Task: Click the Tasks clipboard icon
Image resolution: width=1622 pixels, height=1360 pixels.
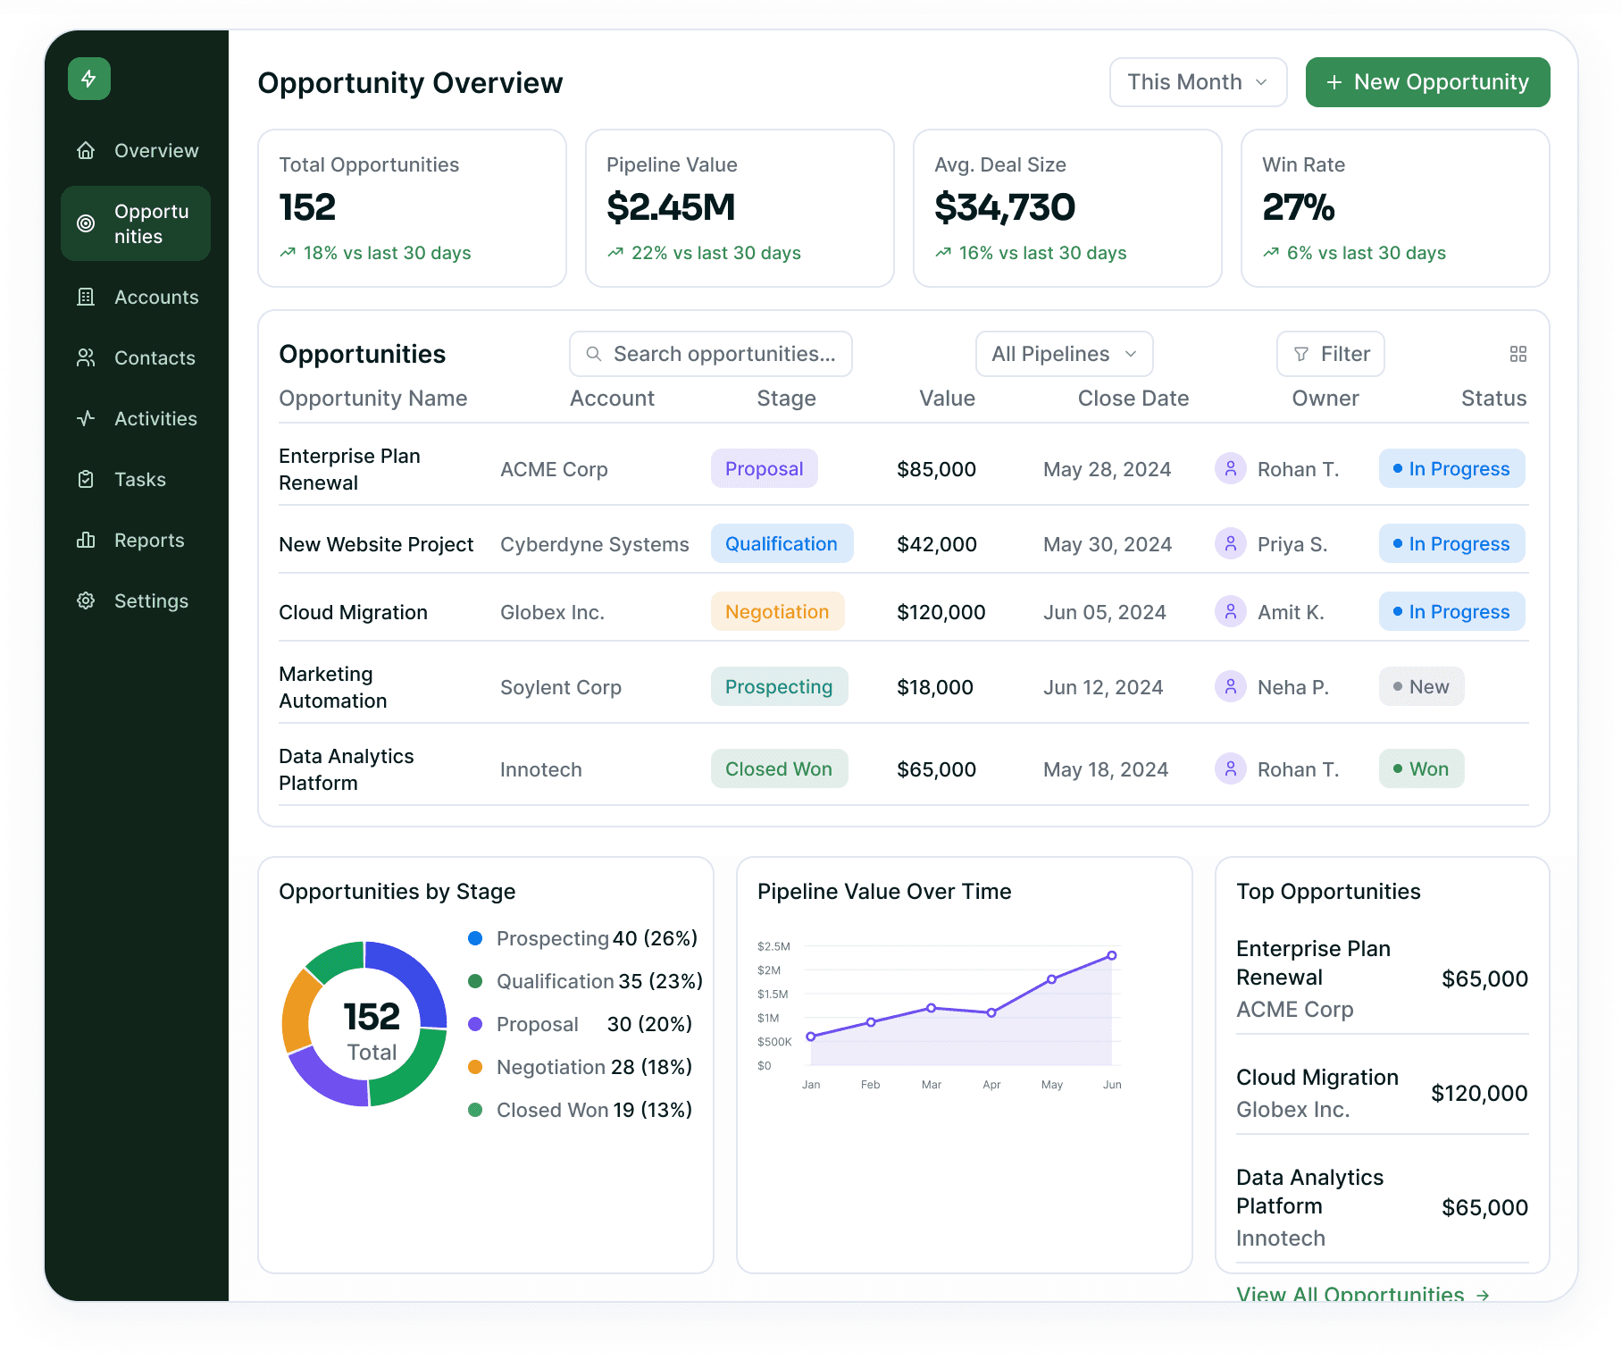Action: (x=86, y=479)
